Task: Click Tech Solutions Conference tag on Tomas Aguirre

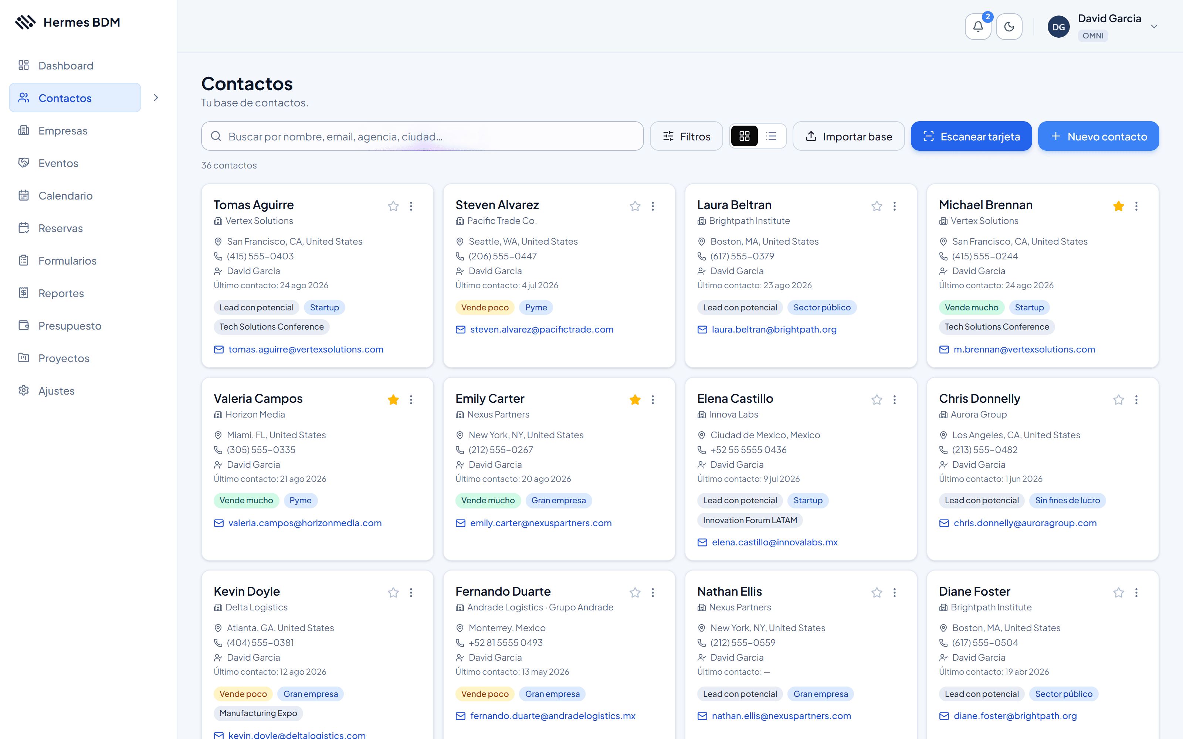Action: point(271,327)
